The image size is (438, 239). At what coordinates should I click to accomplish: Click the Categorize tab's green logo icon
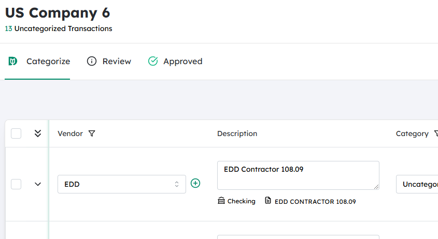[13, 62]
